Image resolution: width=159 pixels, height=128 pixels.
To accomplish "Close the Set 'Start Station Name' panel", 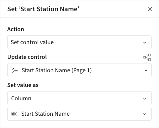I will [150, 9].
